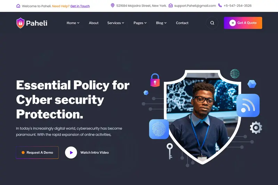Expand the Services dropdown menu
278x185 pixels.
click(116, 23)
